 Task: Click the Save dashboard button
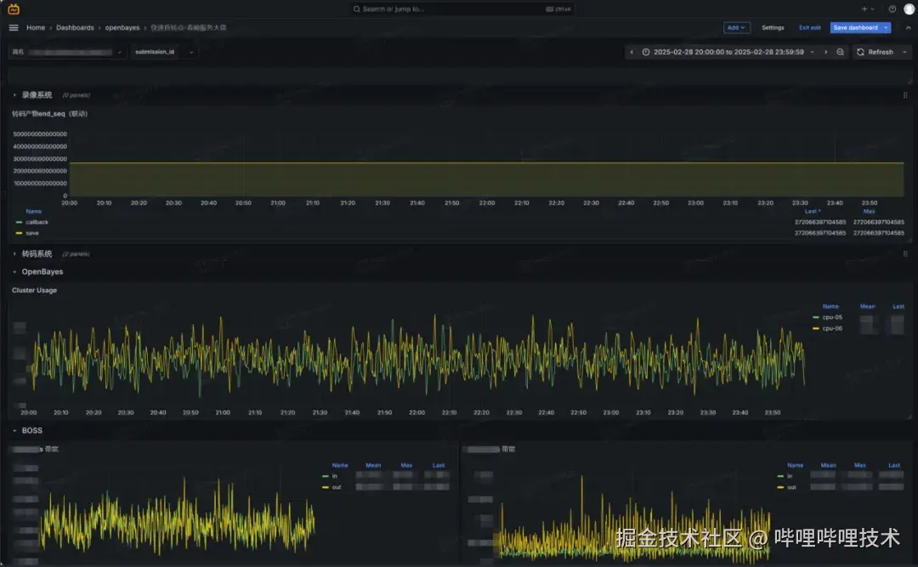[855, 27]
